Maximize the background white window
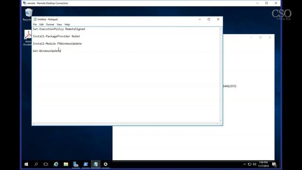The height and width of the screenshot is (170, 302). coord(260,37)
